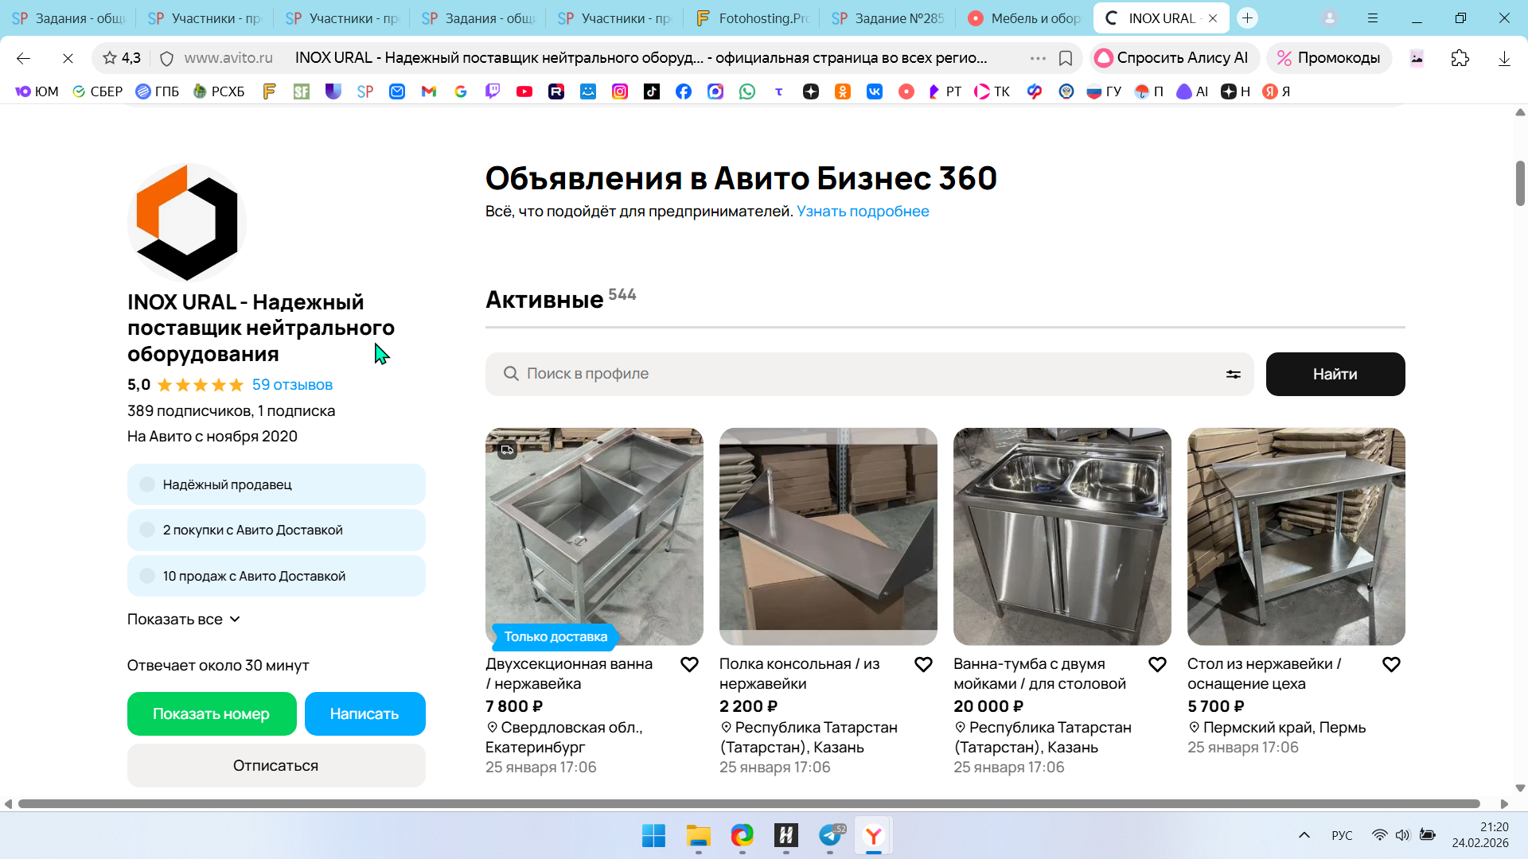Toggle favorite heart on Стол из нержавейки
Image resolution: width=1528 pixels, height=859 pixels.
[x=1390, y=664]
